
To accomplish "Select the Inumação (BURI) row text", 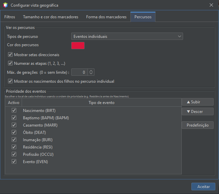I will click(x=38, y=140).
